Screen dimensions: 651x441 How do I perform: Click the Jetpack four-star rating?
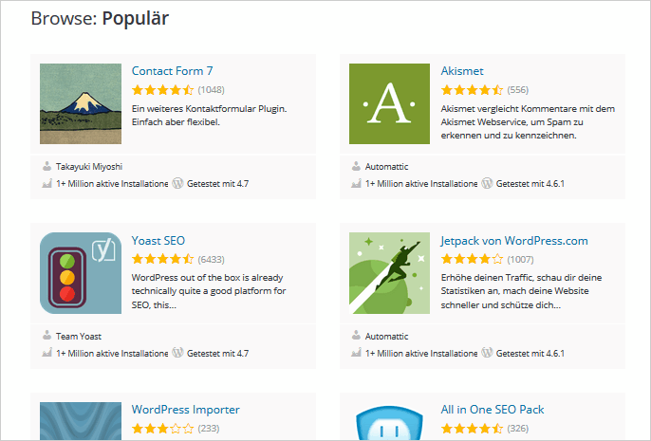tap(472, 259)
